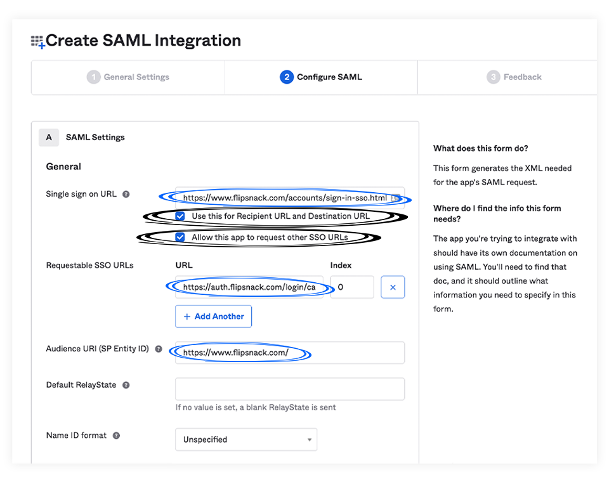Click the Audience URI input field
Image resolution: width=609 pixels, height=482 pixels.
click(x=290, y=353)
